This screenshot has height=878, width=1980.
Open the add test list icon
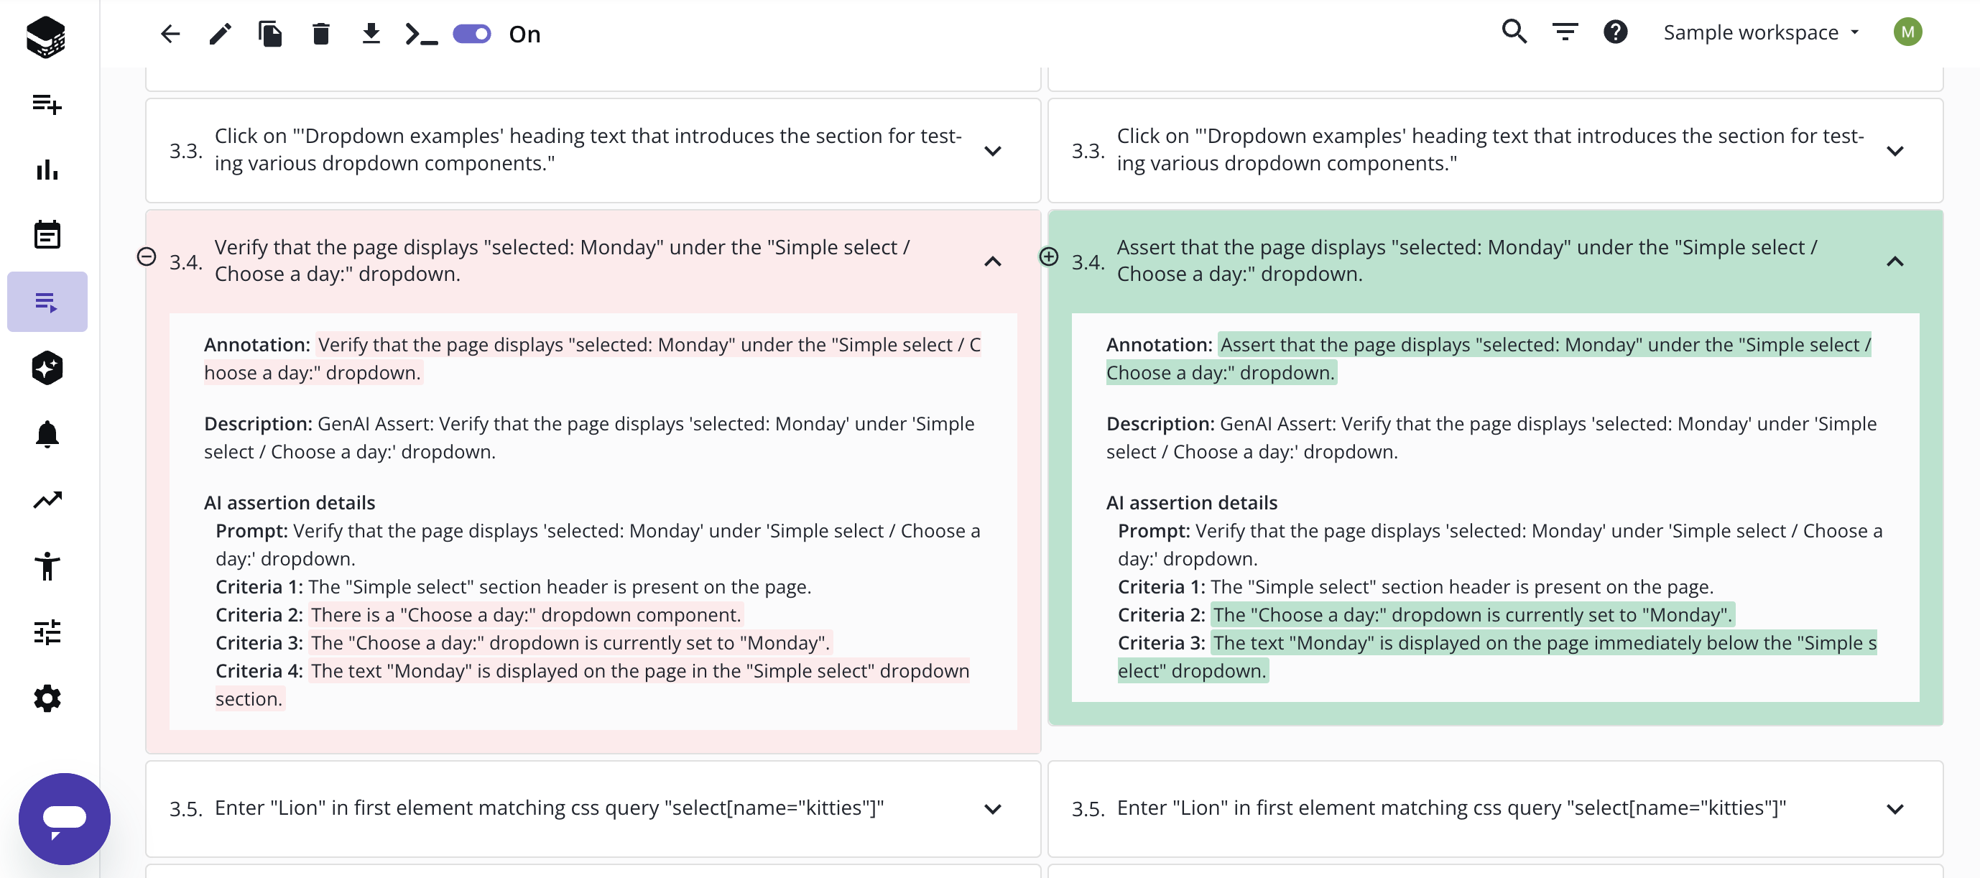47,103
